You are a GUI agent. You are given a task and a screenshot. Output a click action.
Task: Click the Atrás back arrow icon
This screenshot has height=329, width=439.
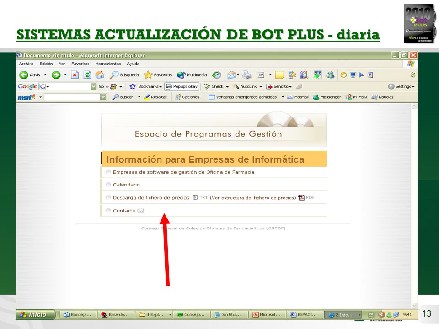click(x=24, y=75)
